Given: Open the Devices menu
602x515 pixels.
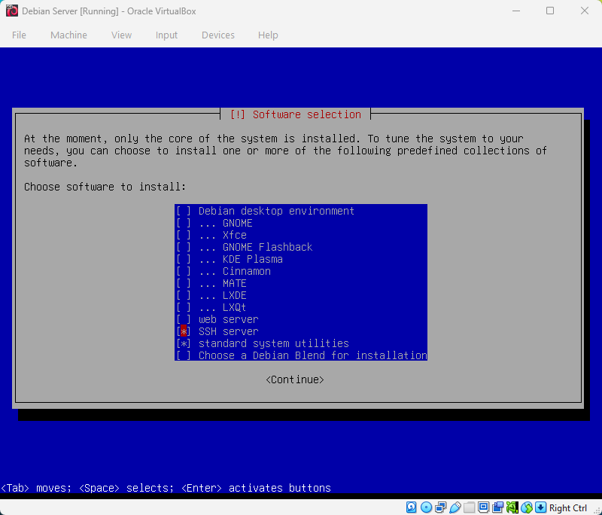Looking at the screenshot, I should tap(217, 35).
